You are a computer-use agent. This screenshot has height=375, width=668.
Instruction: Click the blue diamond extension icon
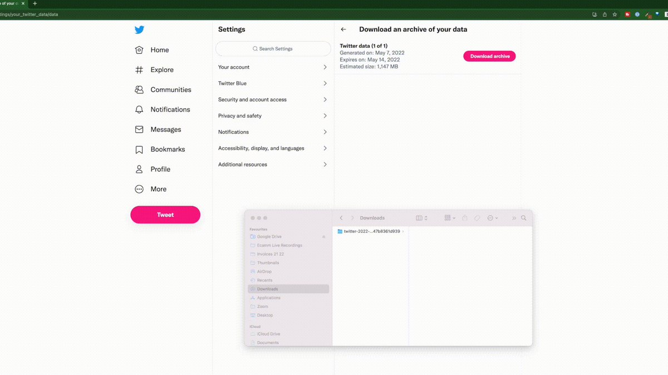(x=657, y=14)
